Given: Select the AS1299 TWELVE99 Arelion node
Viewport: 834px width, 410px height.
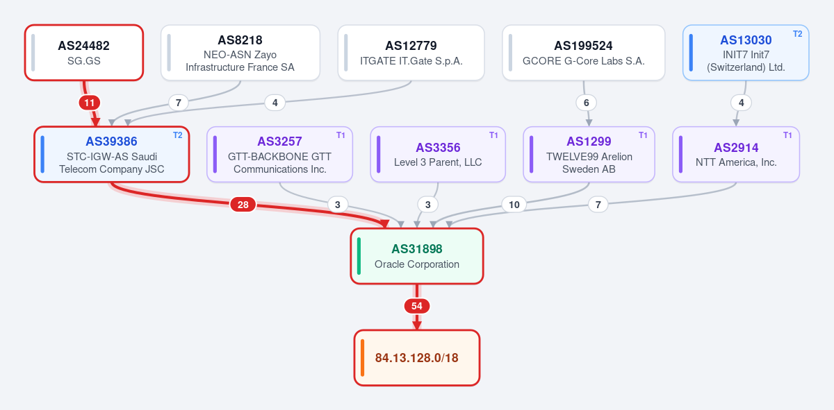Looking at the screenshot, I should [x=589, y=155].
